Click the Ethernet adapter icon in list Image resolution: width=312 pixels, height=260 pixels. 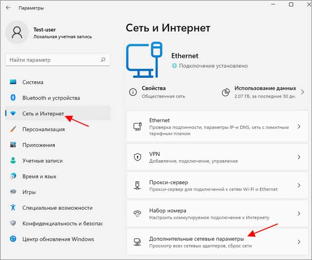point(137,126)
